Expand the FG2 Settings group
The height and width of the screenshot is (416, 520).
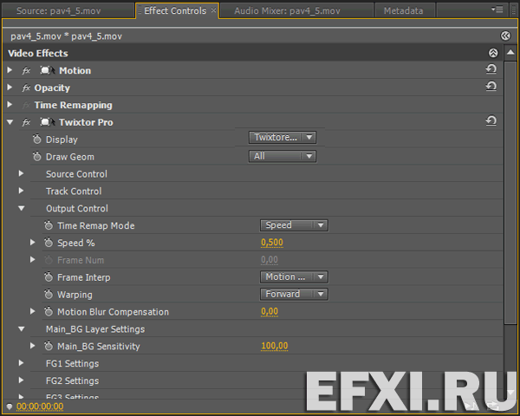click(x=21, y=380)
